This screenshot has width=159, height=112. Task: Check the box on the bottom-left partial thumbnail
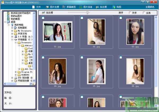pyautogui.click(x=43, y=97)
